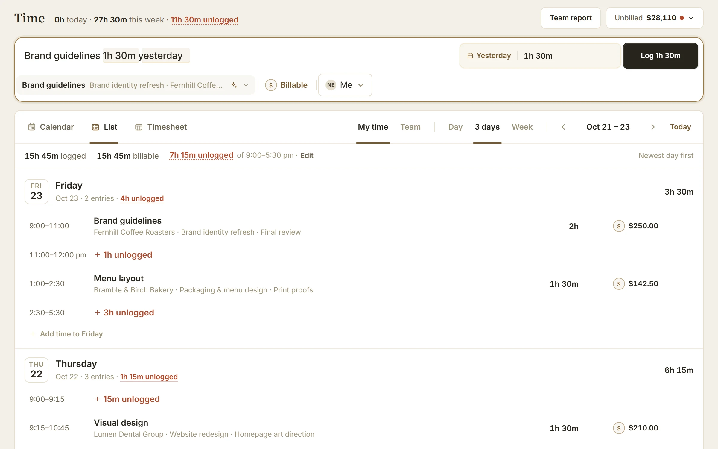Switch to Week range view

pyautogui.click(x=522, y=127)
